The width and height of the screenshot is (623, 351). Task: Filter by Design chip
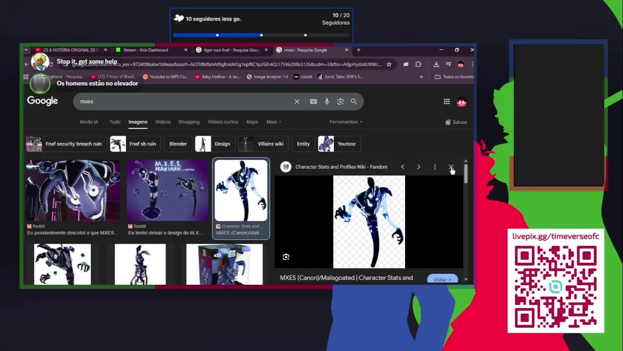tap(214, 144)
